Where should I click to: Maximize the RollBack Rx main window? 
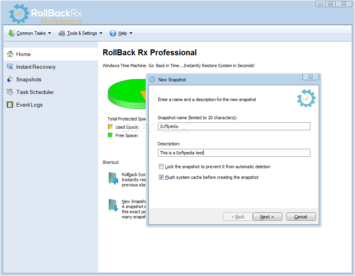331,4
